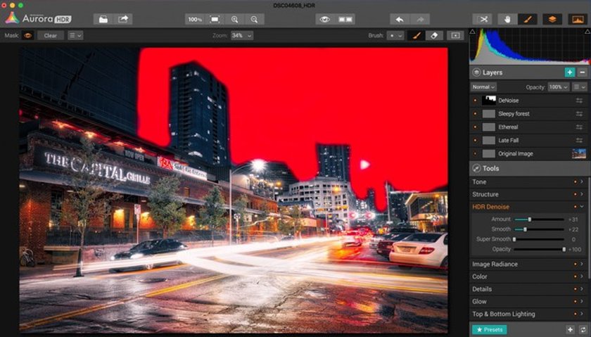Open settings icon for Ethereal layer

pos(579,127)
